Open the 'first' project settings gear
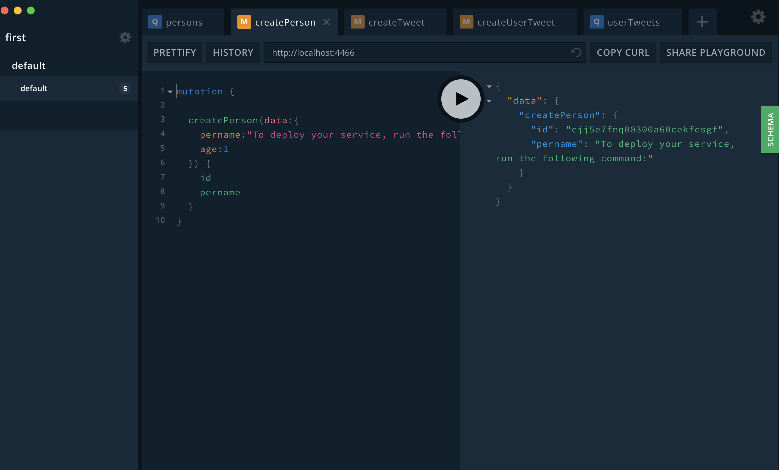Viewport: 779px width, 470px height. [x=125, y=37]
